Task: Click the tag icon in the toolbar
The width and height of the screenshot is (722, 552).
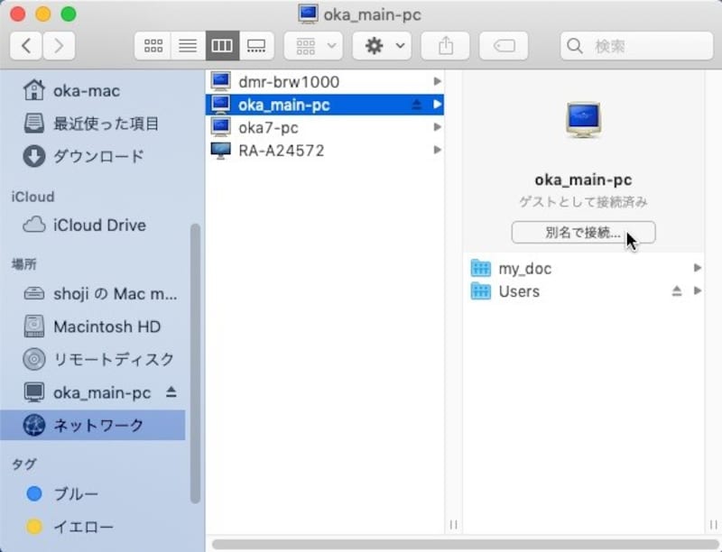Action: 504,45
